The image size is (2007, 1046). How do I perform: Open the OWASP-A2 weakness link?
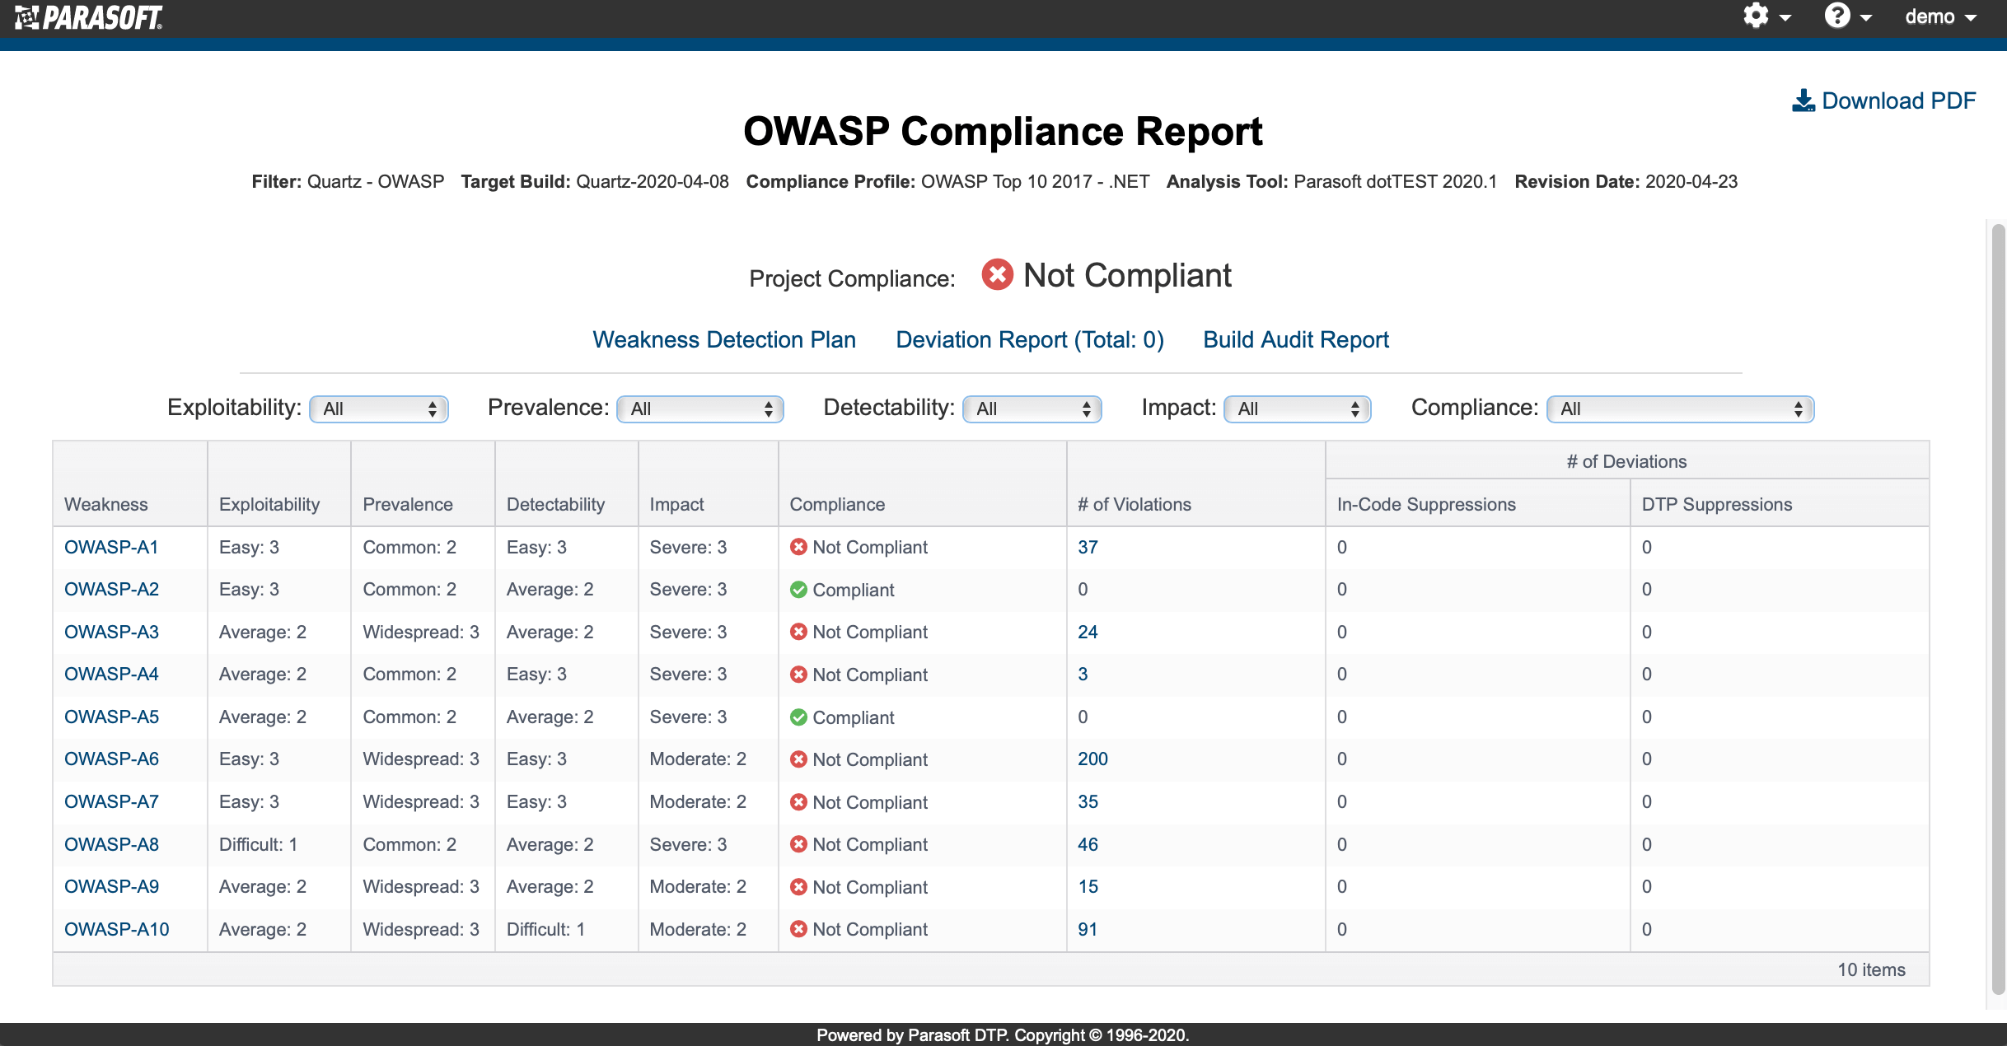click(x=111, y=589)
